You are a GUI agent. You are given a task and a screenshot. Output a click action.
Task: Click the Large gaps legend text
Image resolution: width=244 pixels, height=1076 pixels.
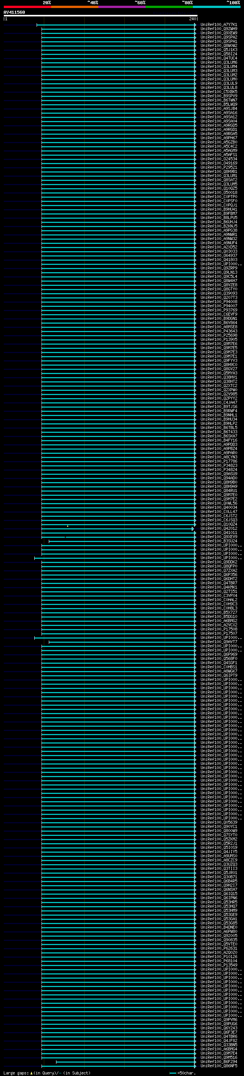(16, 1073)
